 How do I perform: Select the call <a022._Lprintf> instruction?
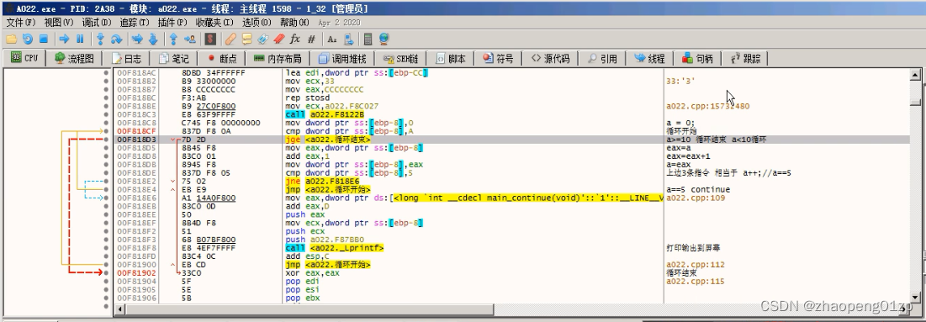tap(334, 247)
